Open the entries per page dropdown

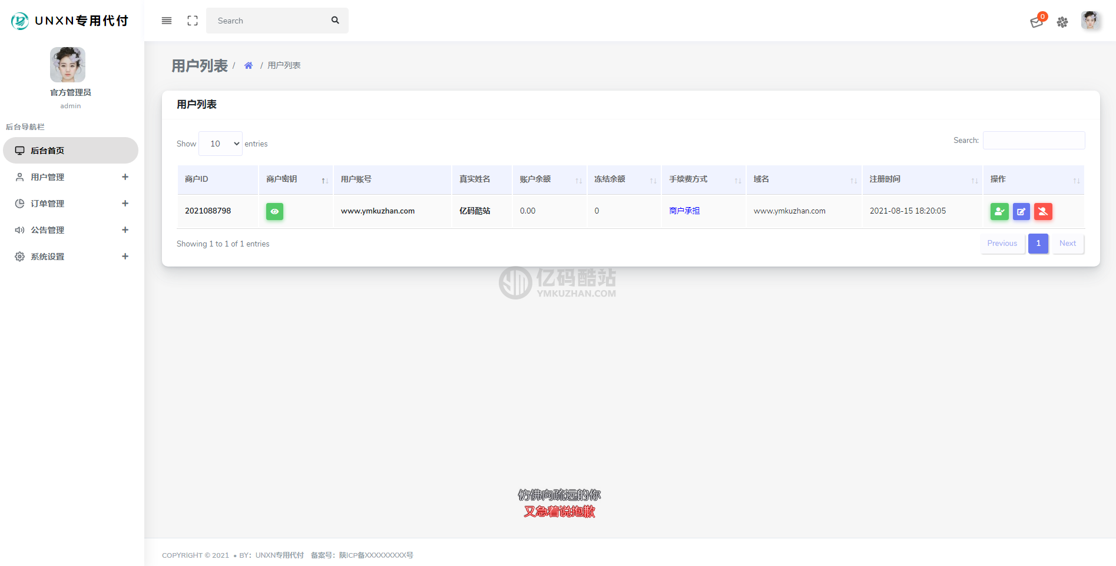point(220,144)
